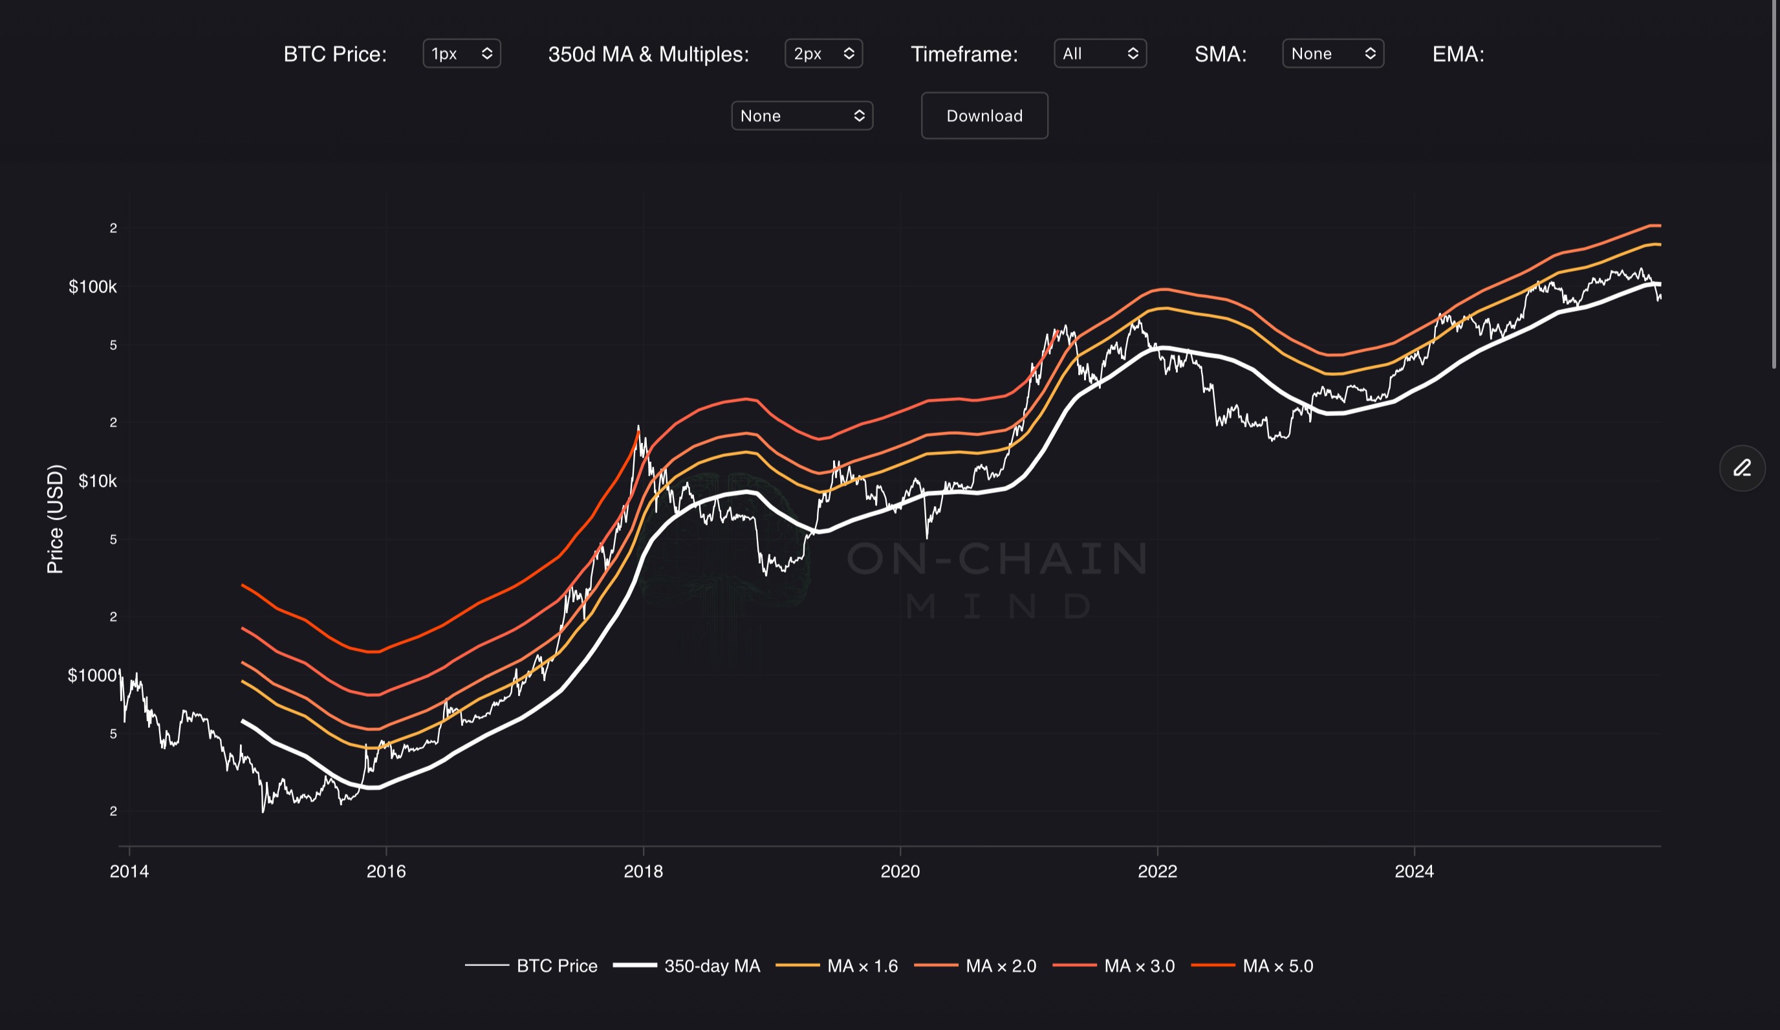Click the $10k y-axis tick label
Image resolution: width=1780 pixels, height=1030 pixels.
click(98, 481)
